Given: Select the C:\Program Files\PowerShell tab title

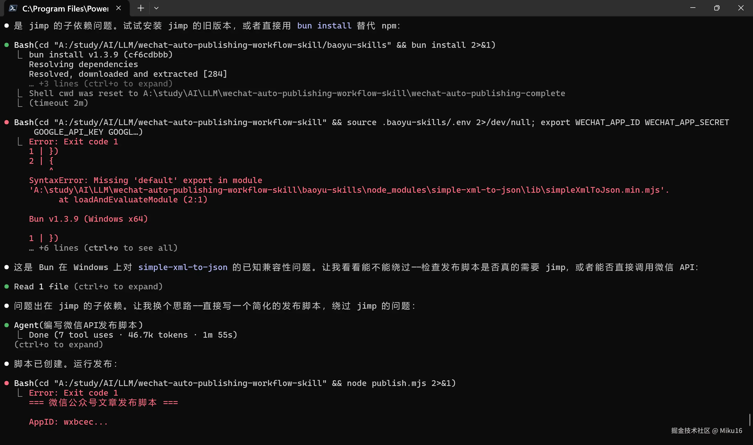Looking at the screenshot, I should (x=65, y=9).
